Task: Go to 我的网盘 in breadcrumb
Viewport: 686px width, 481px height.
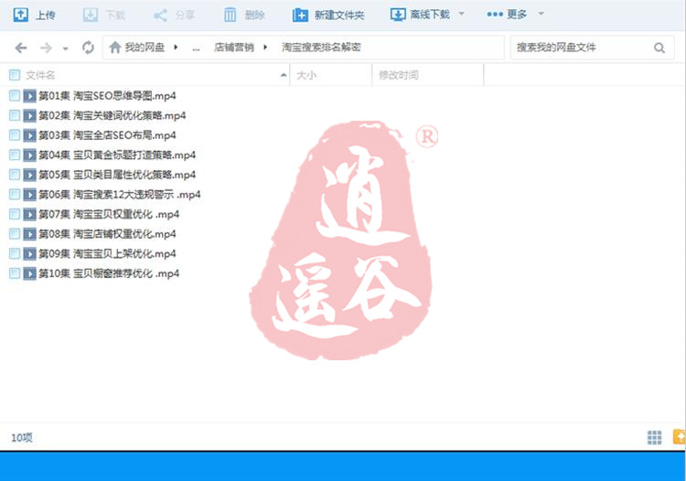Action: click(x=145, y=48)
